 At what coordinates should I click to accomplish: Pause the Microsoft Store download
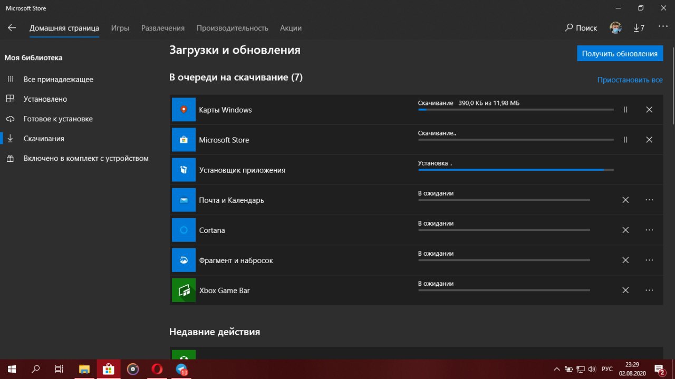point(625,140)
